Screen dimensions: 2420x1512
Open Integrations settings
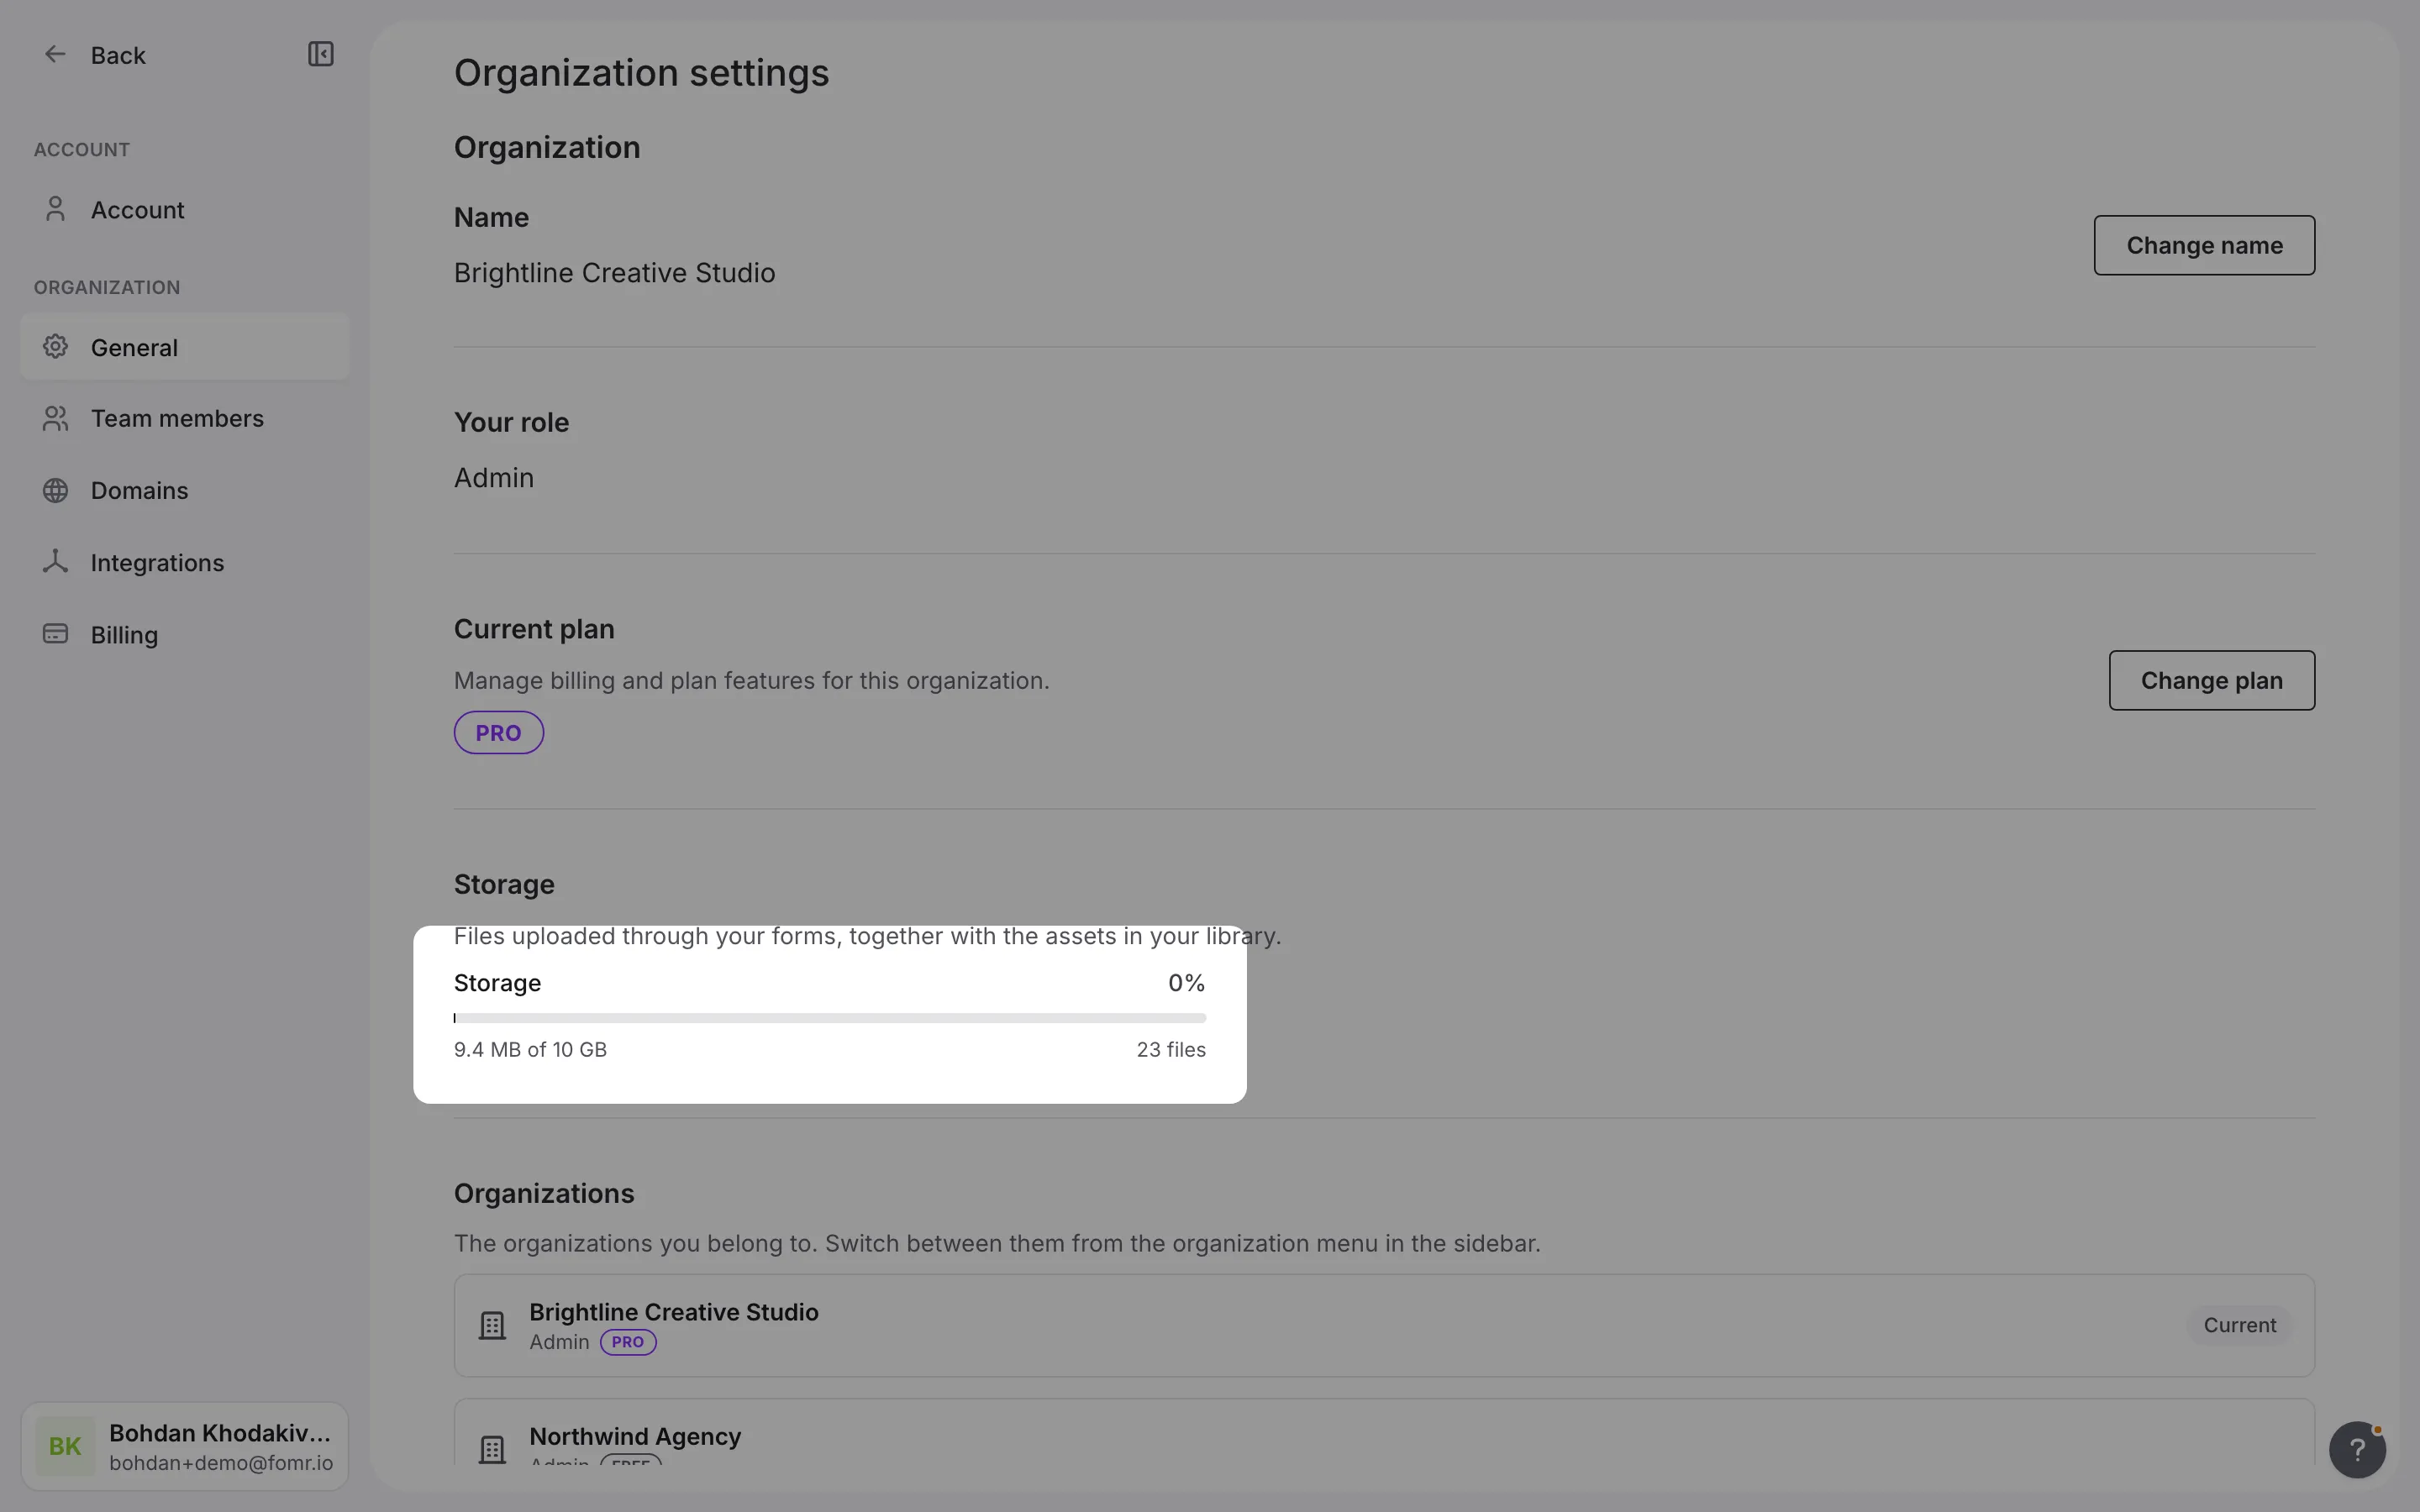coord(184,562)
